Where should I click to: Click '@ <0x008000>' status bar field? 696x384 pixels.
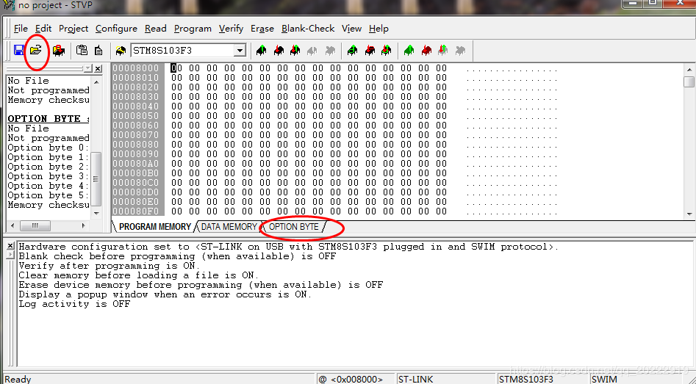tap(355, 379)
